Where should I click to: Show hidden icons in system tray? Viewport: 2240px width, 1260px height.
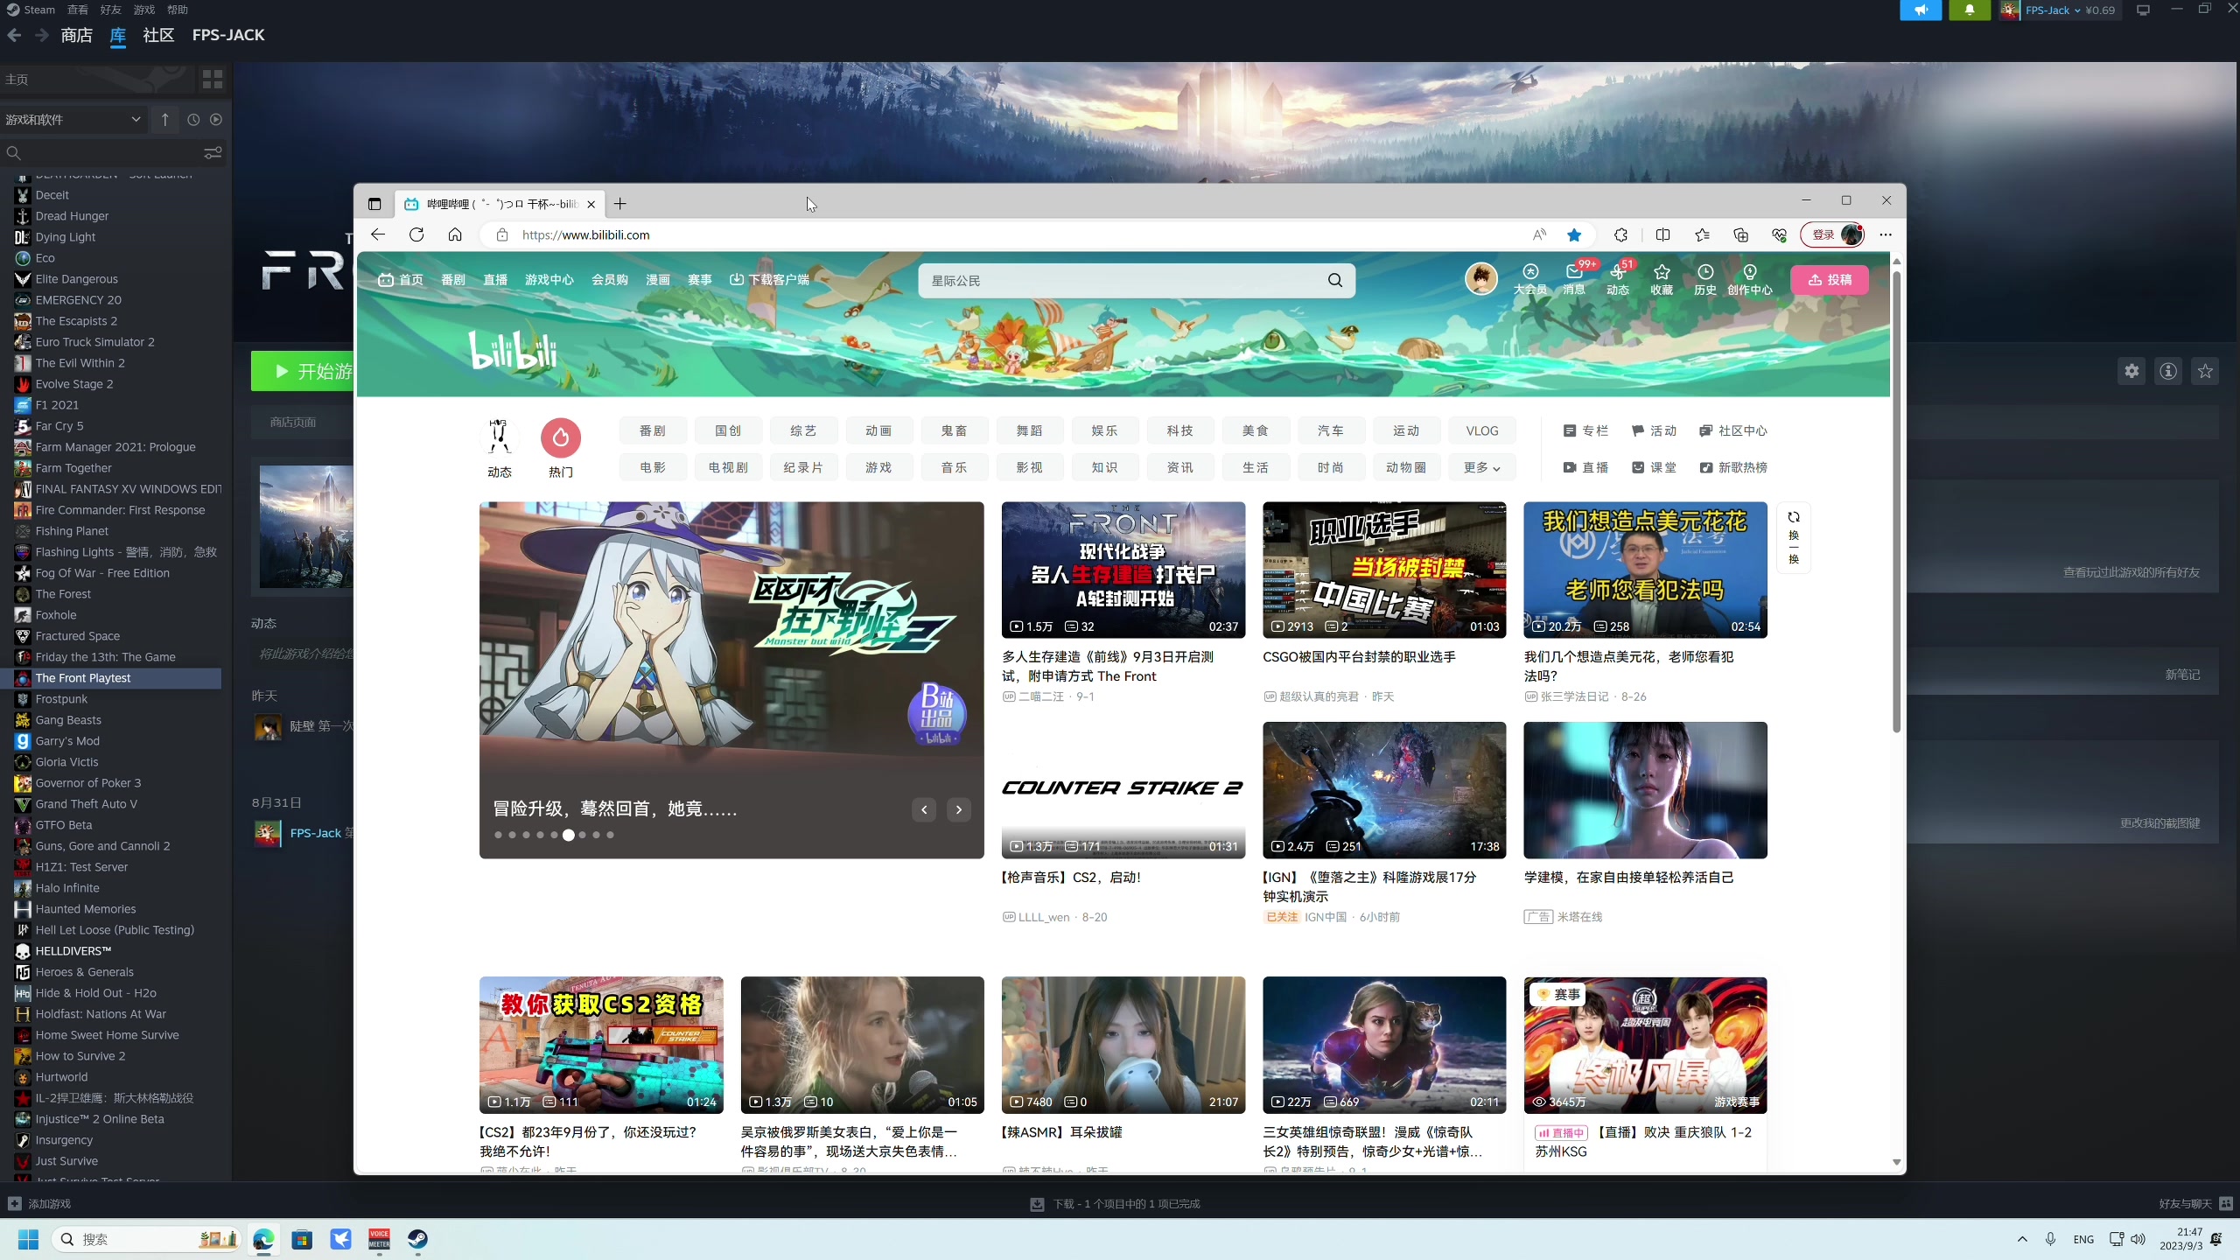(2022, 1239)
